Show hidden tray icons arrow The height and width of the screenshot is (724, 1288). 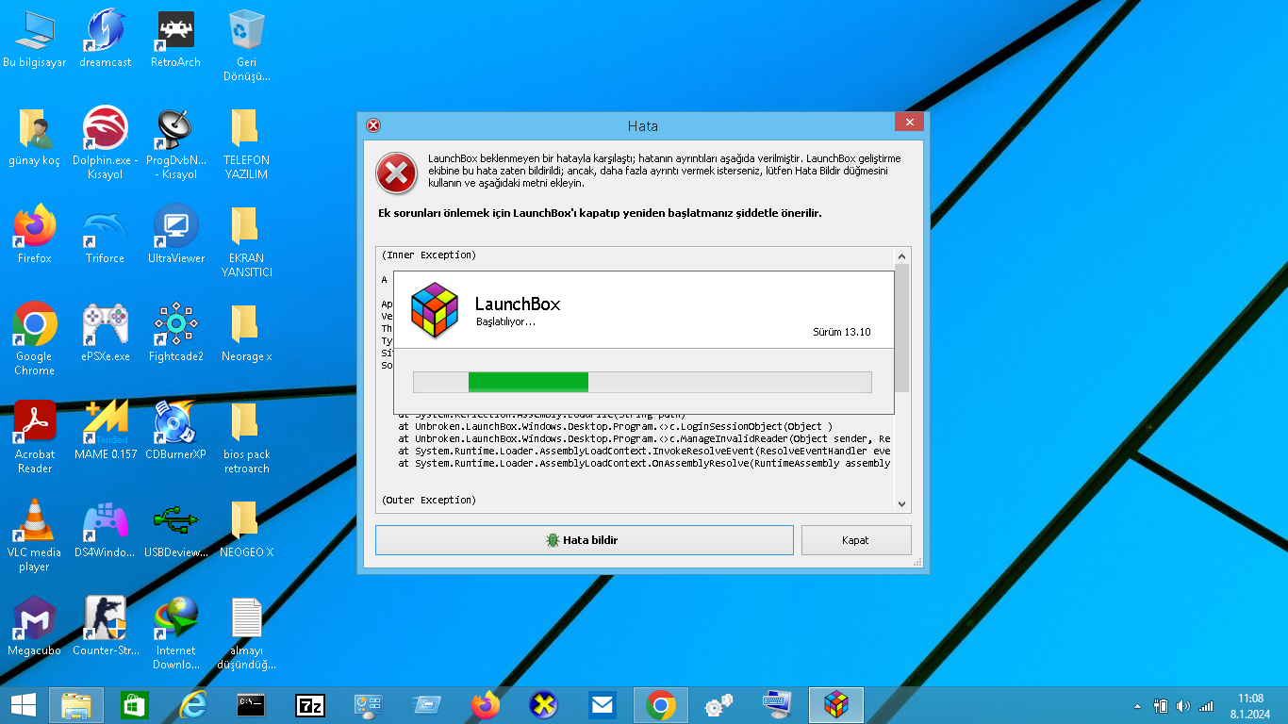(1137, 706)
